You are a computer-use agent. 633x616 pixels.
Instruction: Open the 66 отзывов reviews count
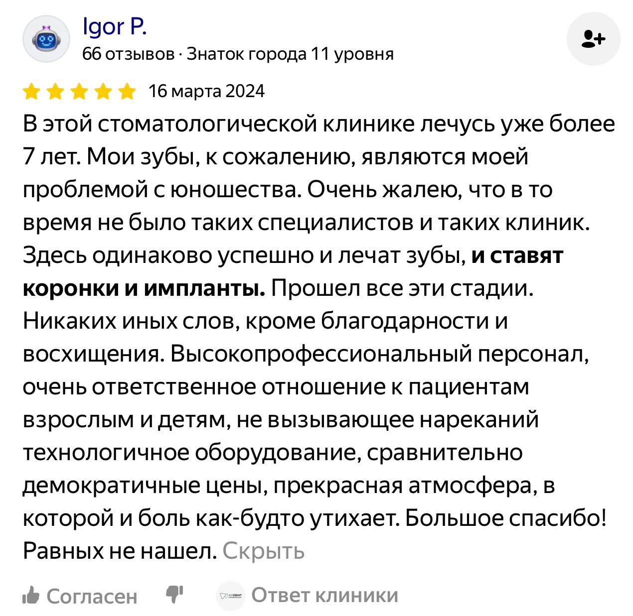pos(129,54)
